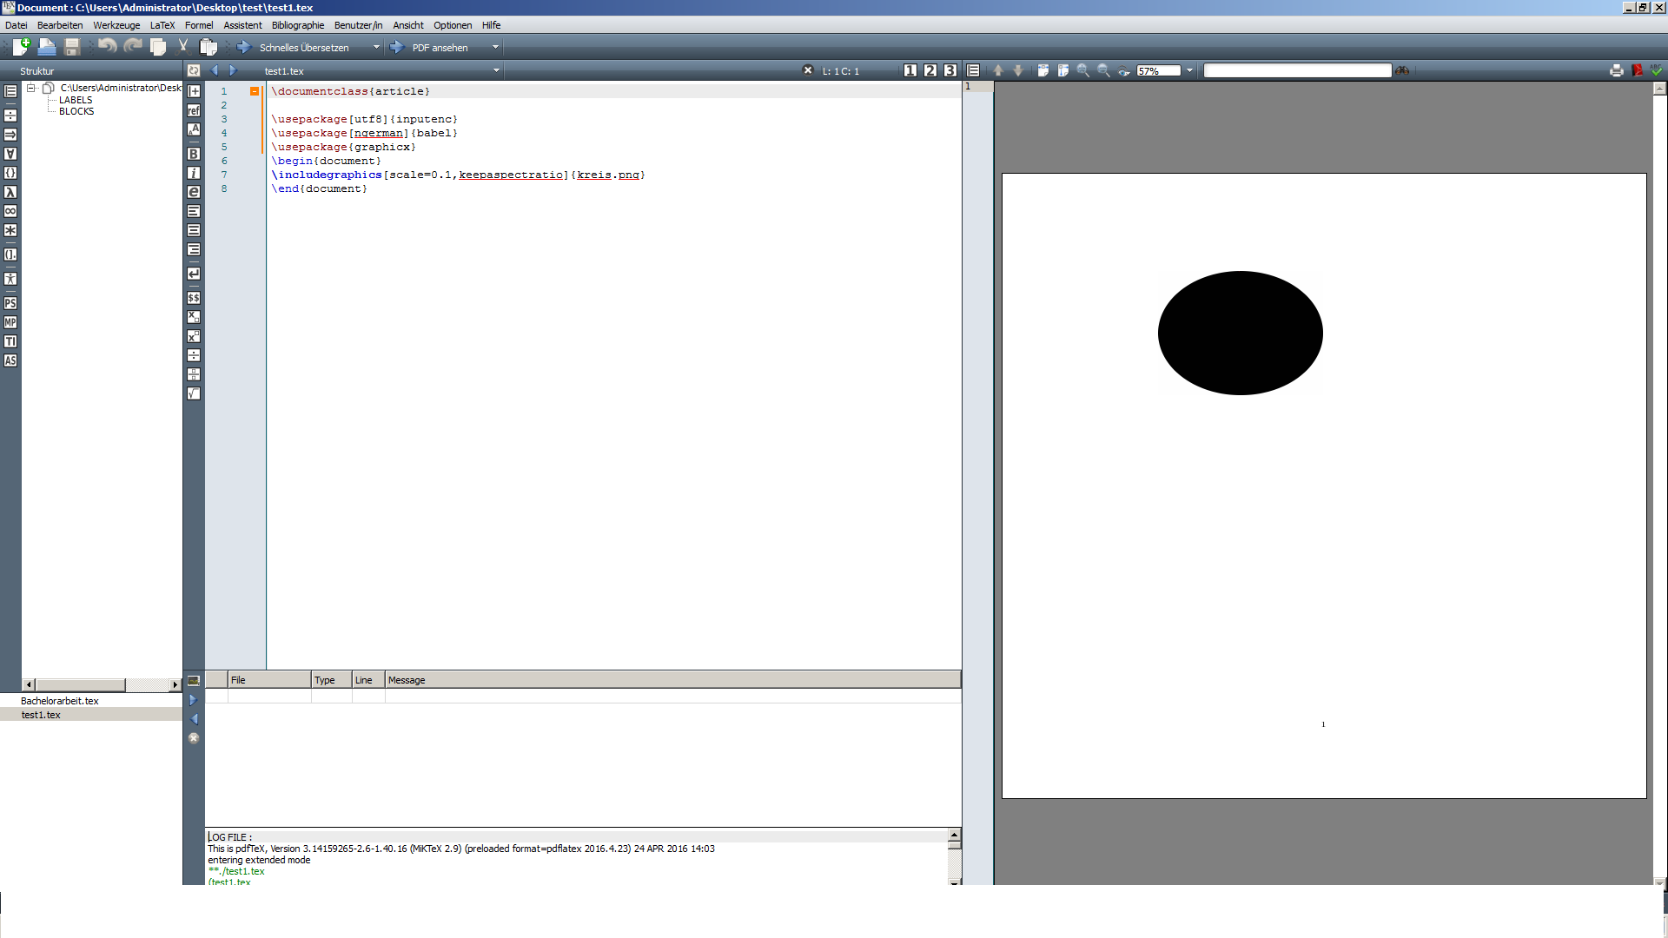Click the PDF search text field

pyautogui.click(x=1297, y=70)
